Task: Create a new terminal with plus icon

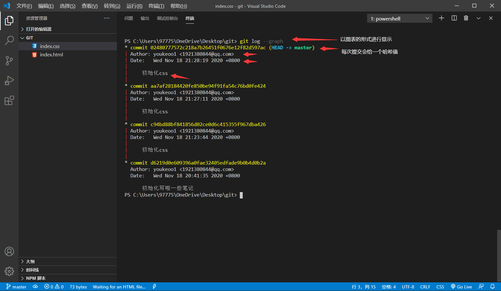Action: [441, 18]
